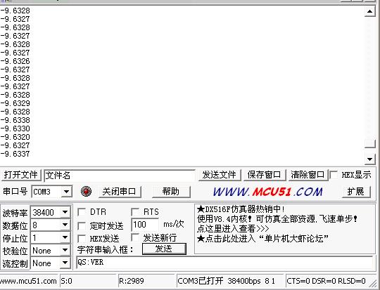The width and height of the screenshot is (380, 290).
Task: Click the receive window scrollbar thumb
Action: (x=370, y=144)
